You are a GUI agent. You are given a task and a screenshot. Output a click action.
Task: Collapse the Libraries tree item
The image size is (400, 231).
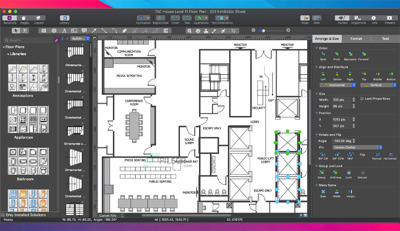pos(8,54)
